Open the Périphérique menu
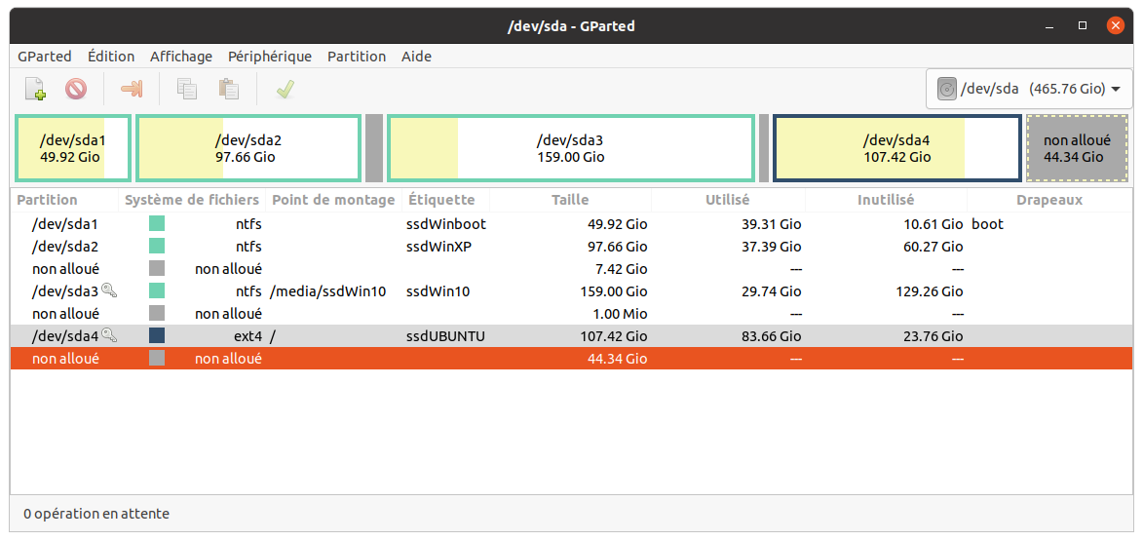 270,57
